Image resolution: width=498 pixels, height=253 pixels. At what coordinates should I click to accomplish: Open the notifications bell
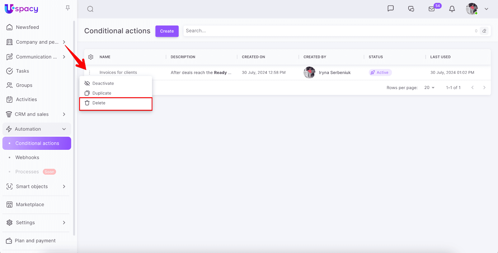pos(452,9)
